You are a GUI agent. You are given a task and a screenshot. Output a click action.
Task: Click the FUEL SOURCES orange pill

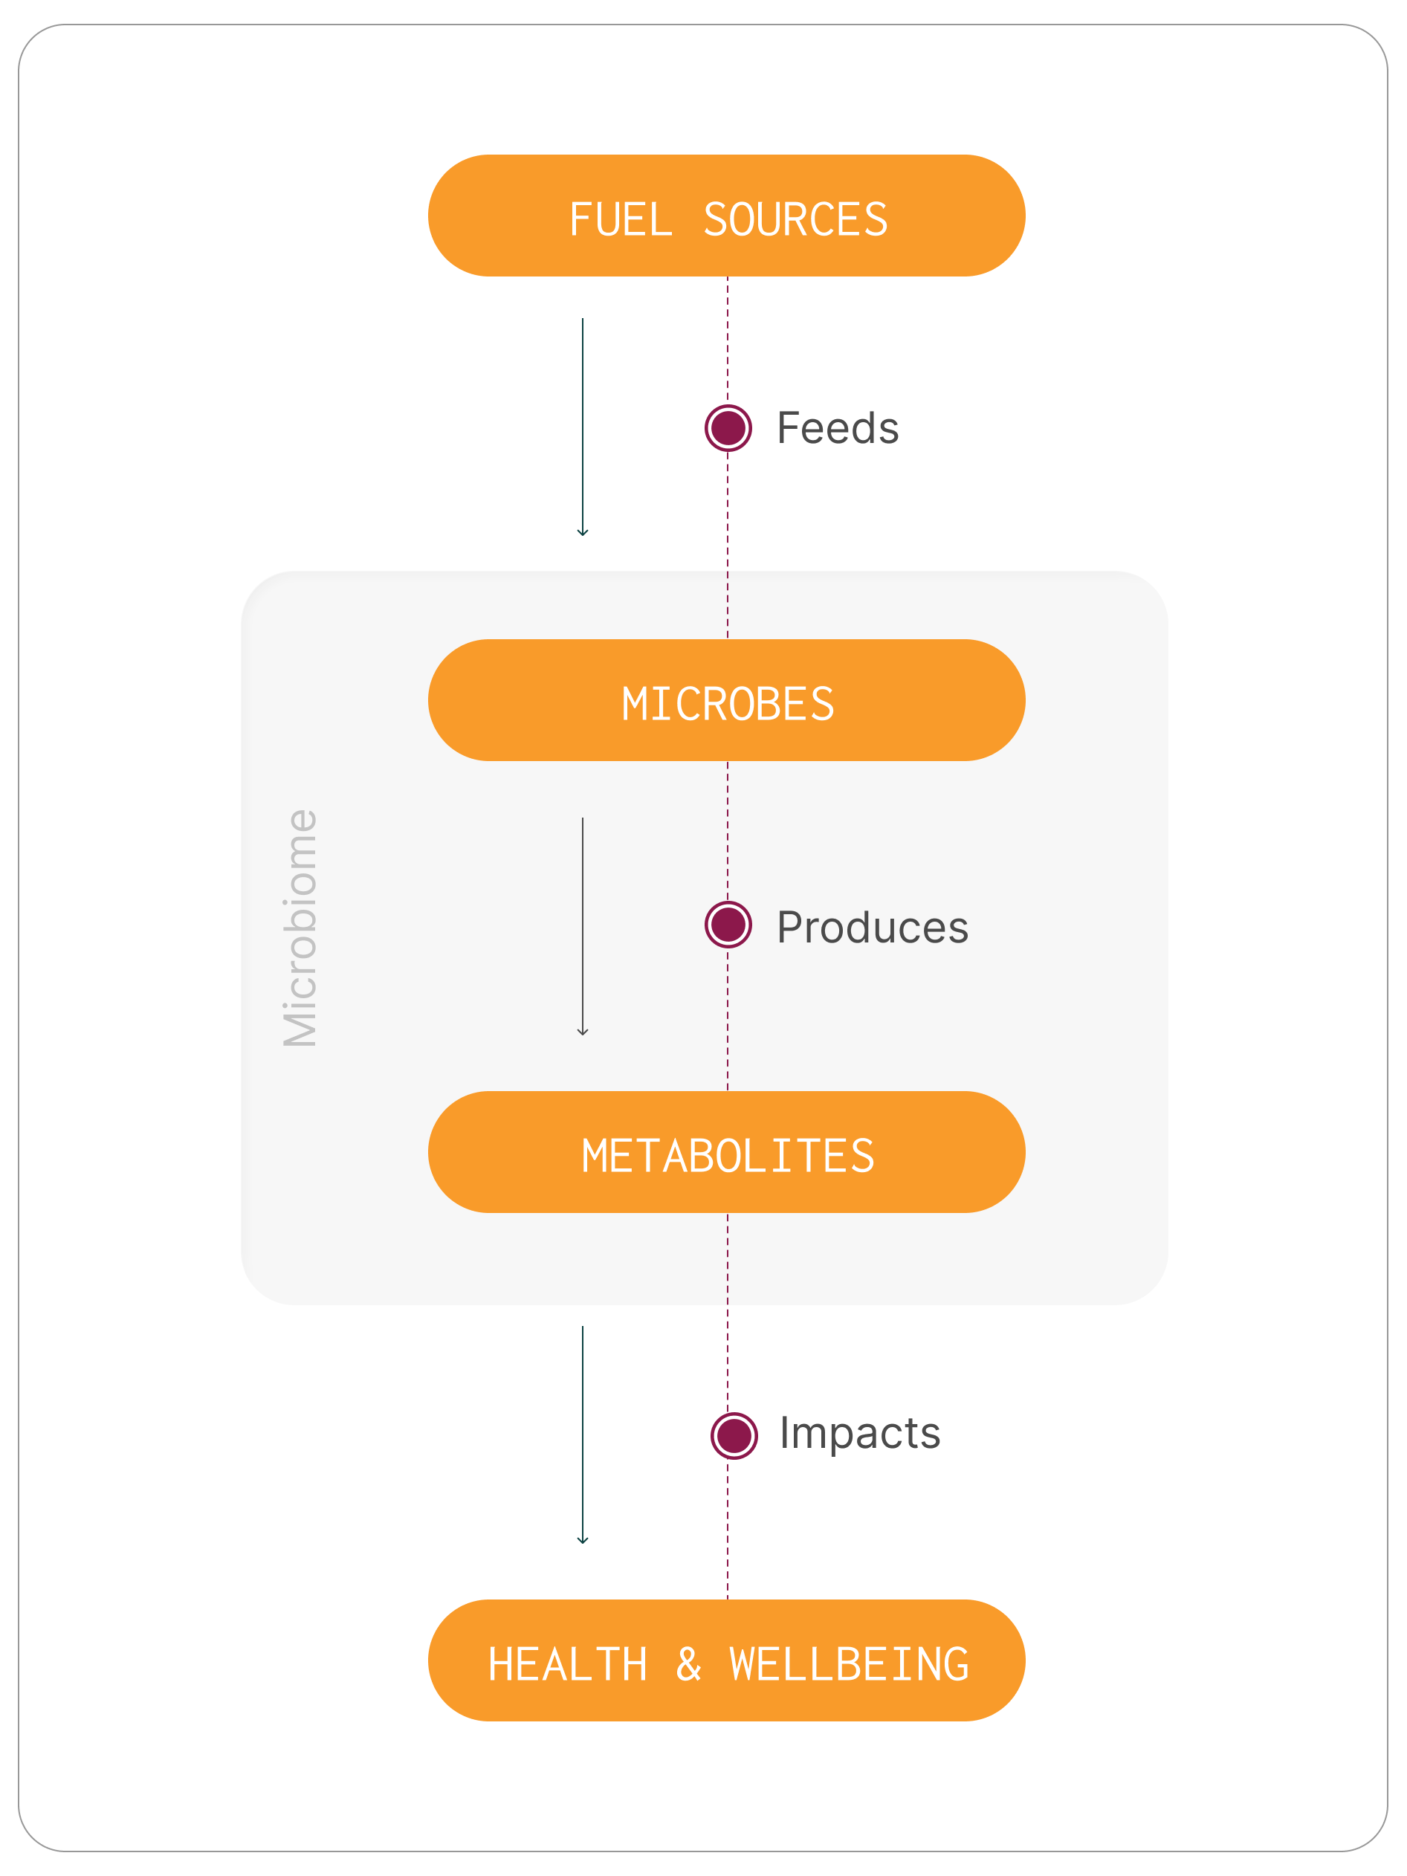pyautogui.click(x=726, y=216)
